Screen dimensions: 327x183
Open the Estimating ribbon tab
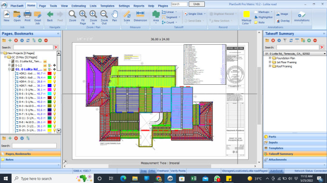(x=78, y=6)
